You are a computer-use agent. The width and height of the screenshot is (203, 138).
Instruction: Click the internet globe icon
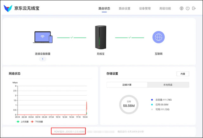[x=159, y=37]
